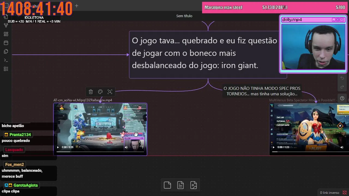Select the 'O JOGO NÃO TINHA MODO SPEC' label
Viewport: 349px width, 196px height.
tap(262, 91)
